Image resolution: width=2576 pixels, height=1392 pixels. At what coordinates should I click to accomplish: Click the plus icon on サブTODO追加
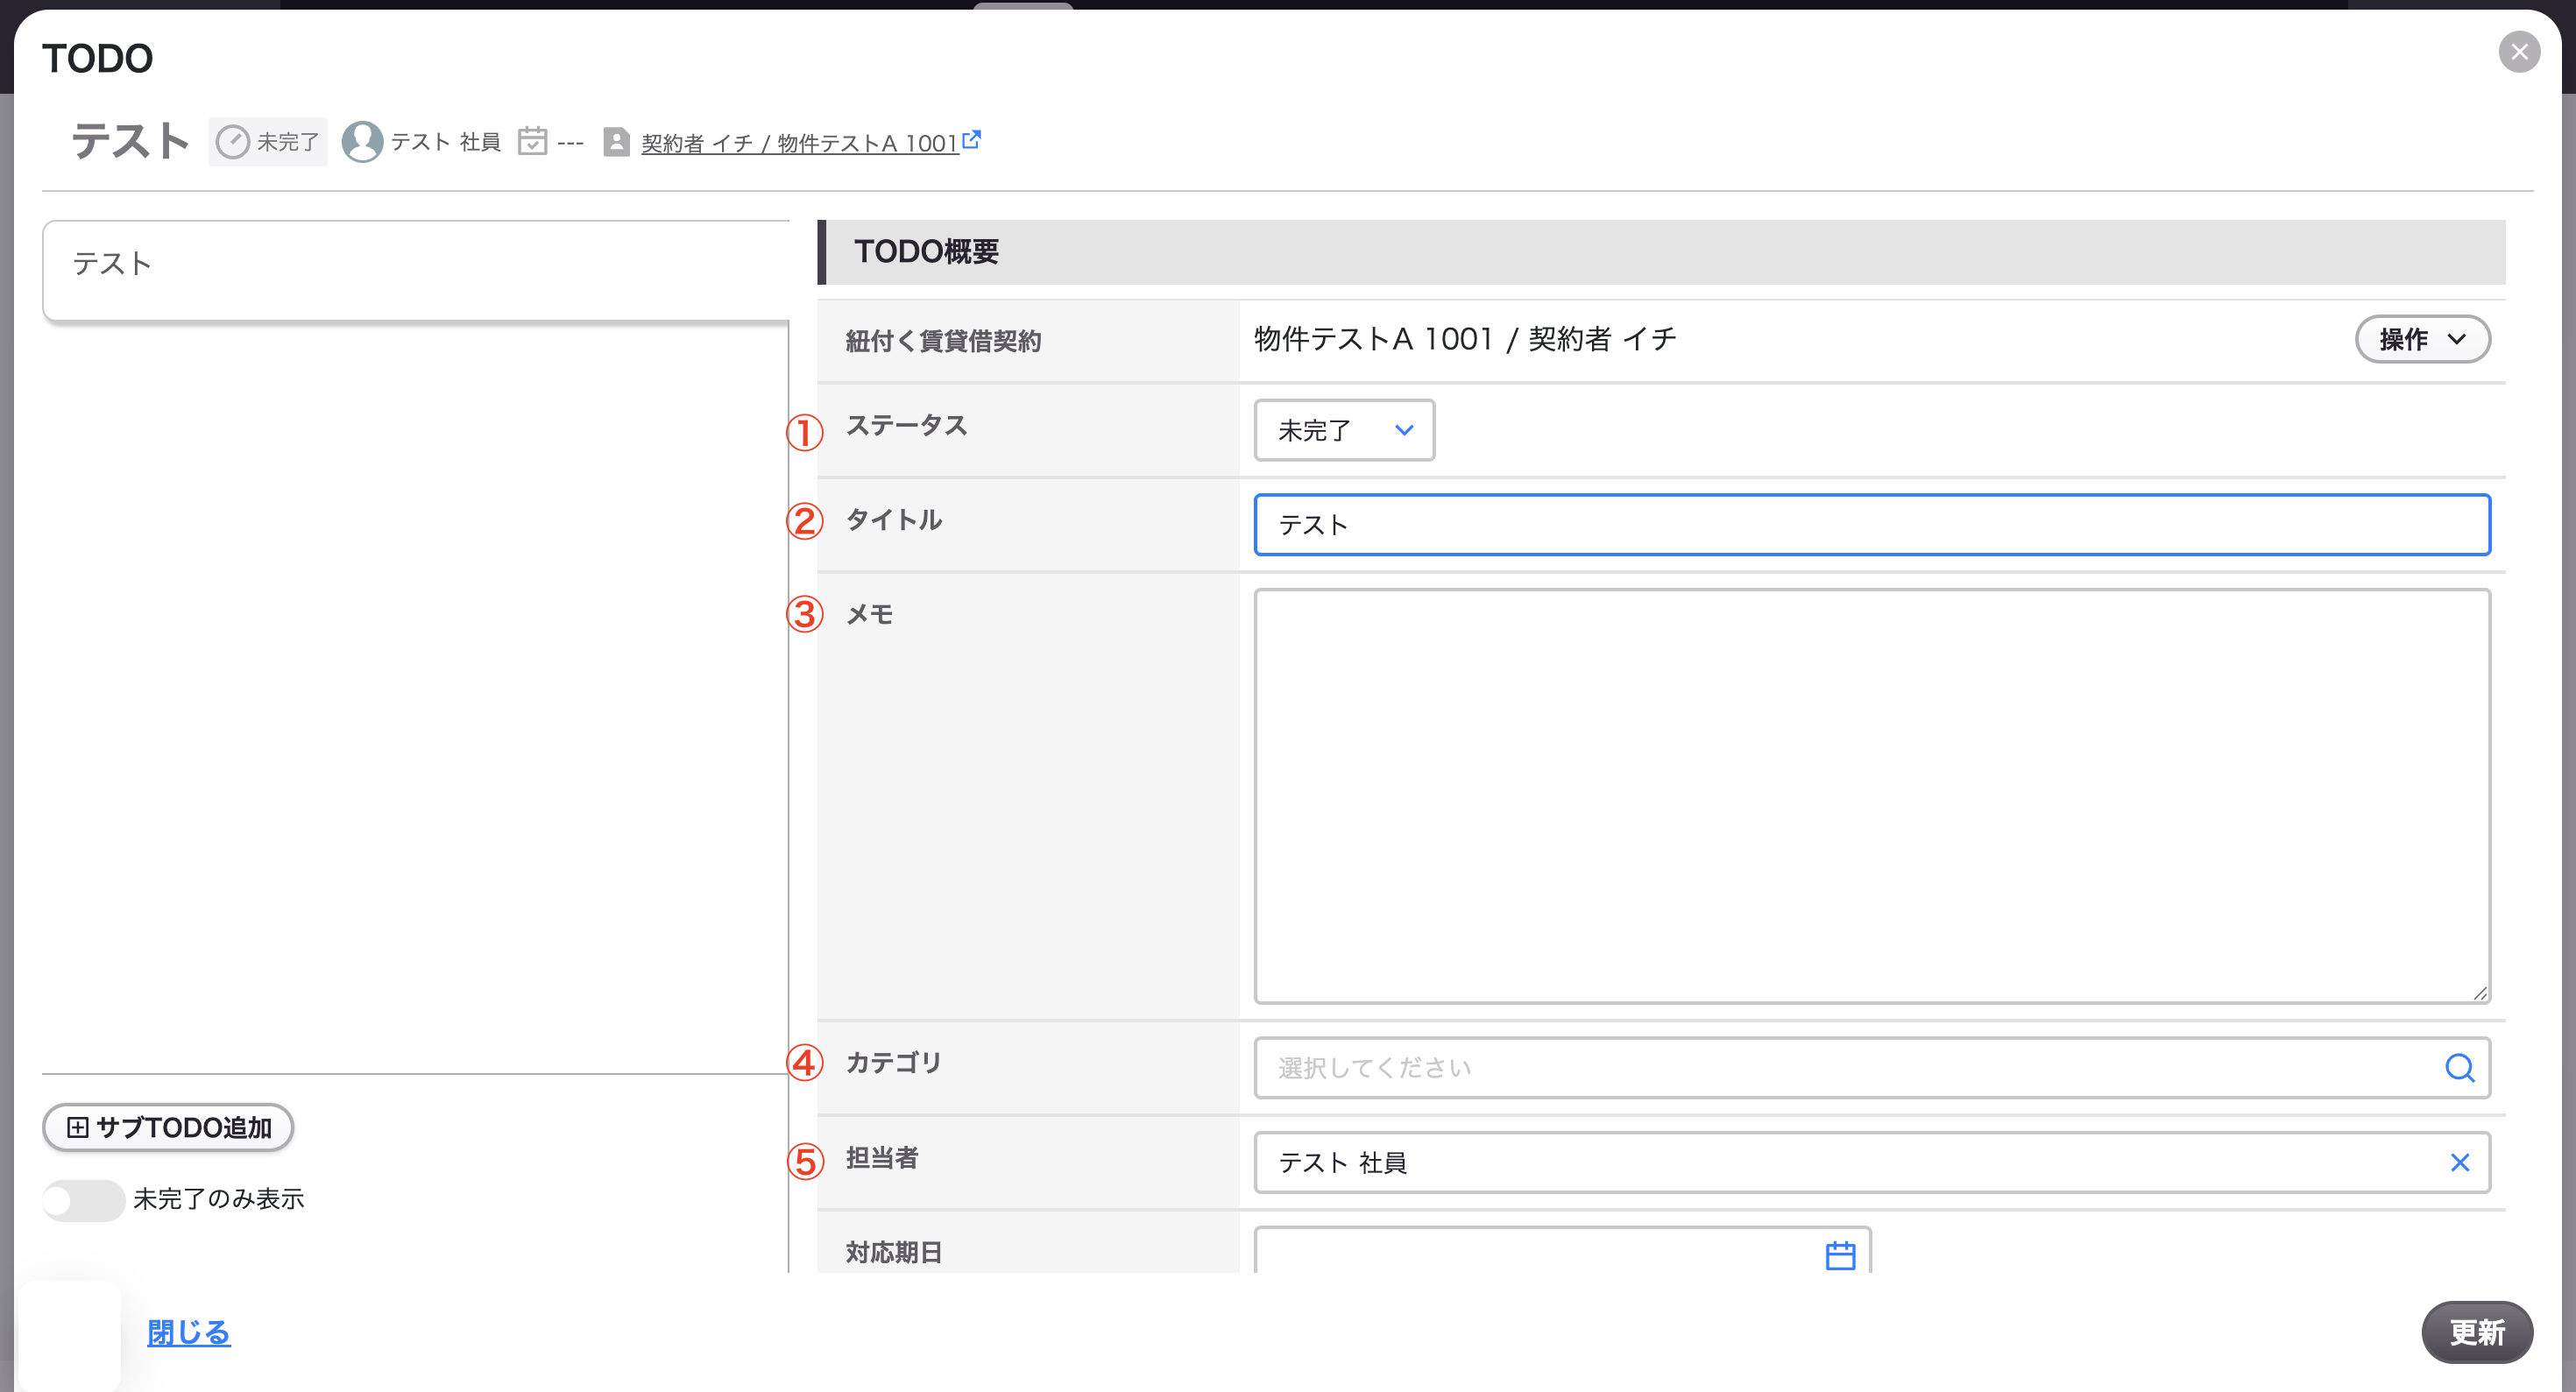tap(78, 1128)
